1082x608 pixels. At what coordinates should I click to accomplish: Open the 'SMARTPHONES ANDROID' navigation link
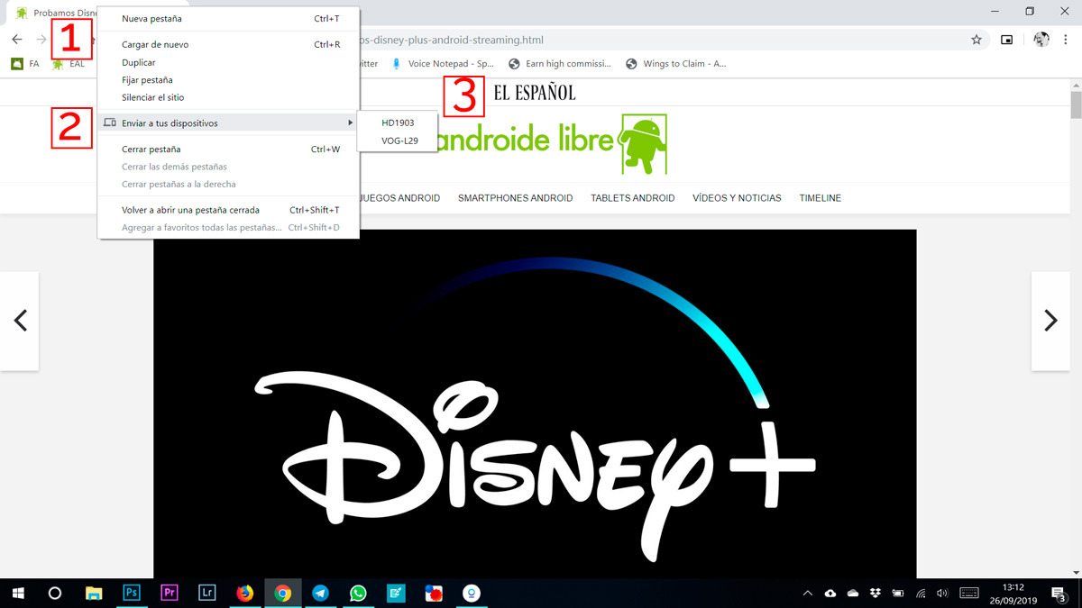tap(515, 198)
